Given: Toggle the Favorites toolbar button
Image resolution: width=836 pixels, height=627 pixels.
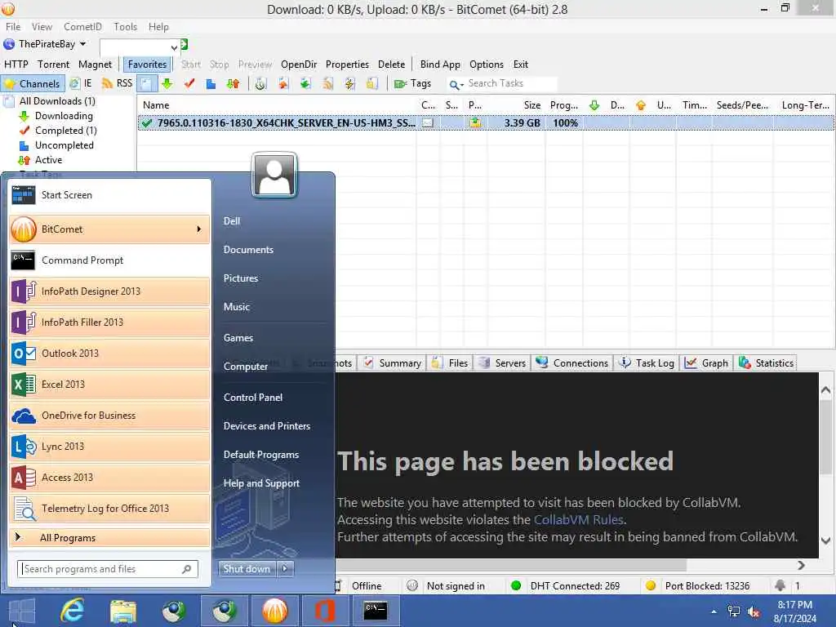Looking at the screenshot, I should (x=147, y=64).
